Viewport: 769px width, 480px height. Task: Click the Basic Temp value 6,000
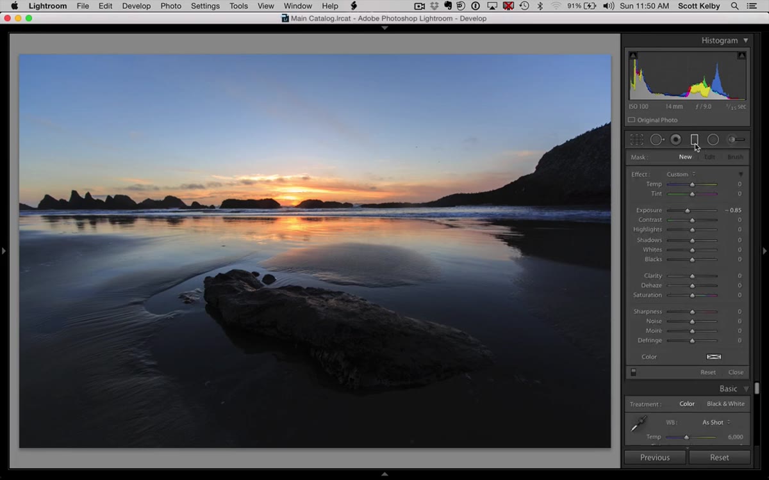pos(735,437)
